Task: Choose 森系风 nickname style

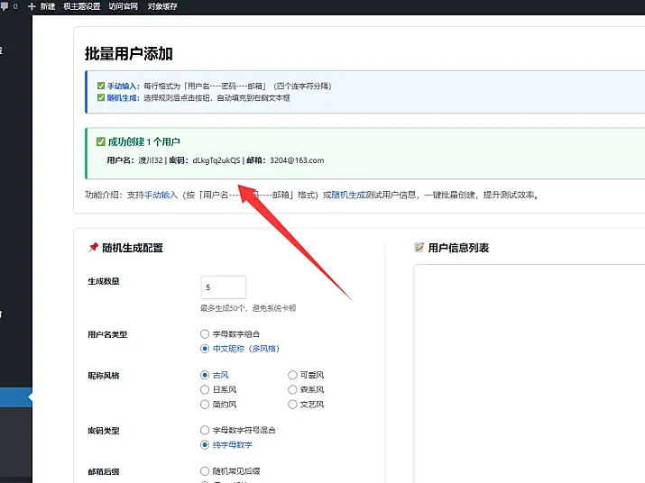Action: pyautogui.click(x=292, y=389)
